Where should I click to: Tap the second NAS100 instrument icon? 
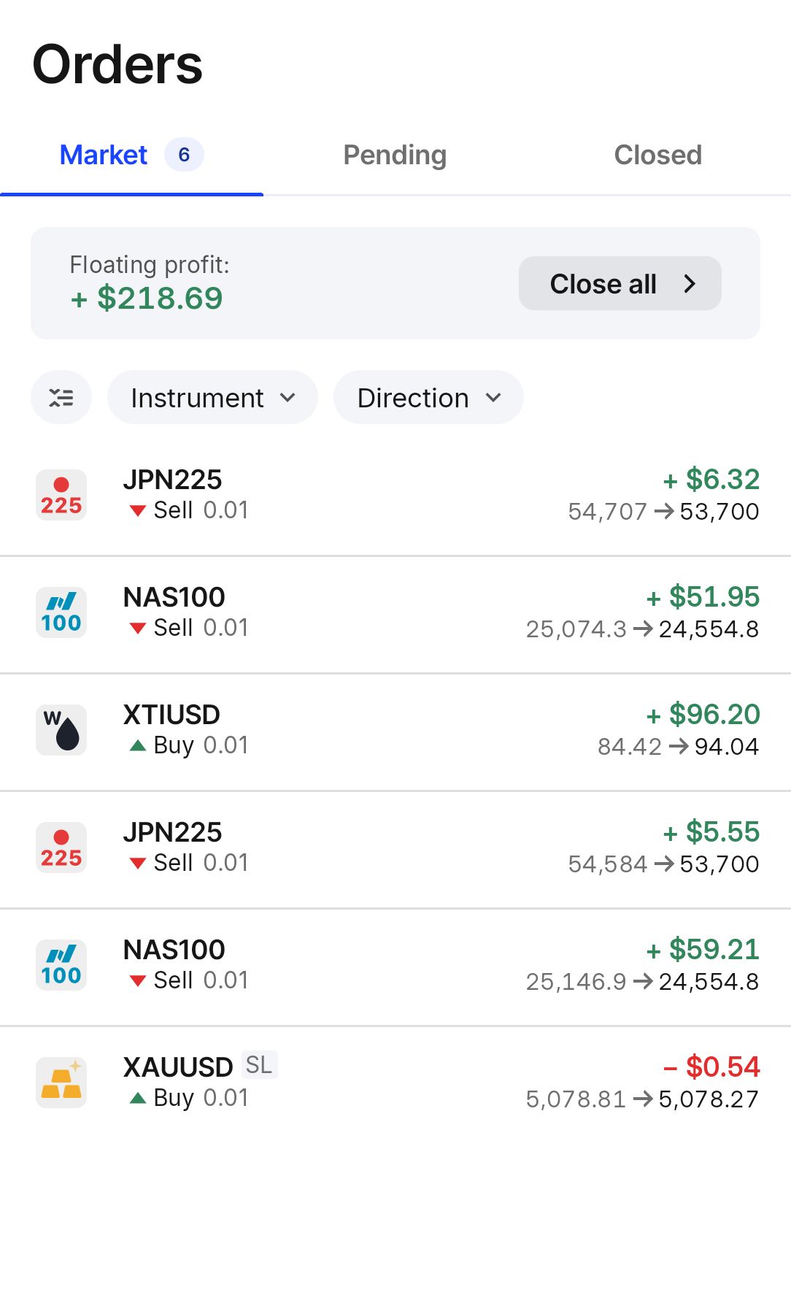click(61, 965)
